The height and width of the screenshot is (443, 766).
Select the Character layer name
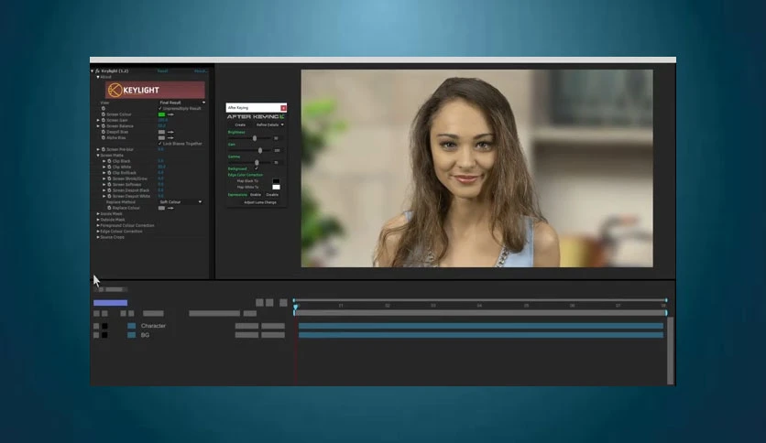pos(153,326)
